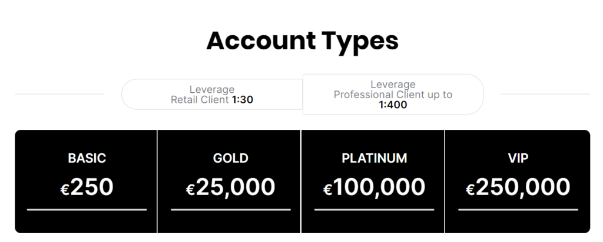Click the 1:400 leverage ratio text
The width and height of the screenshot is (603, 242).
coord(393,105)
